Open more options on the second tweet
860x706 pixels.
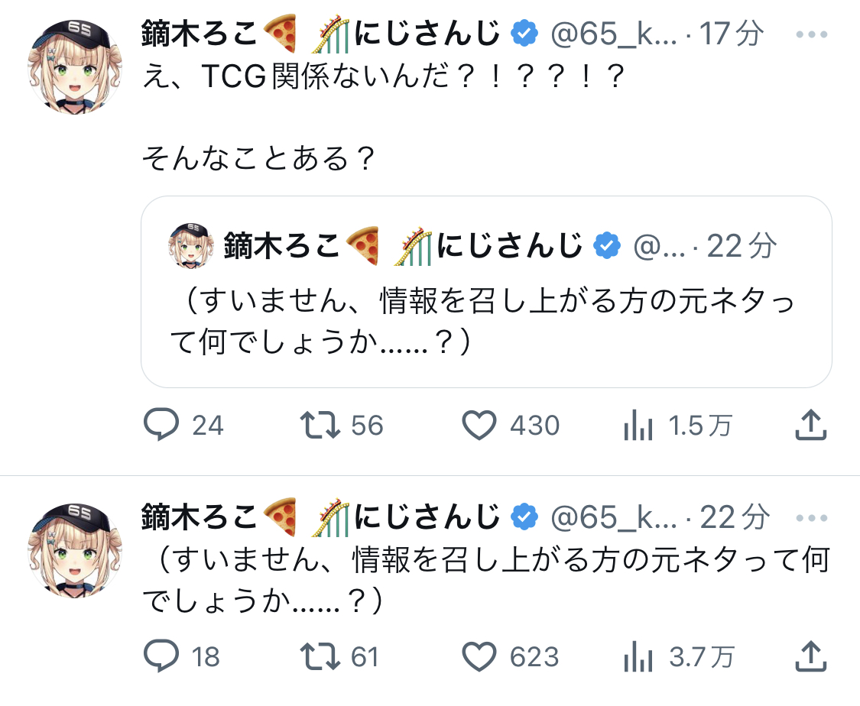point(811,518)
